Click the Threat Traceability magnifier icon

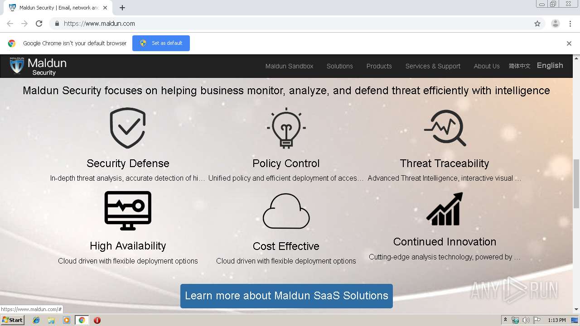[445, 128]
